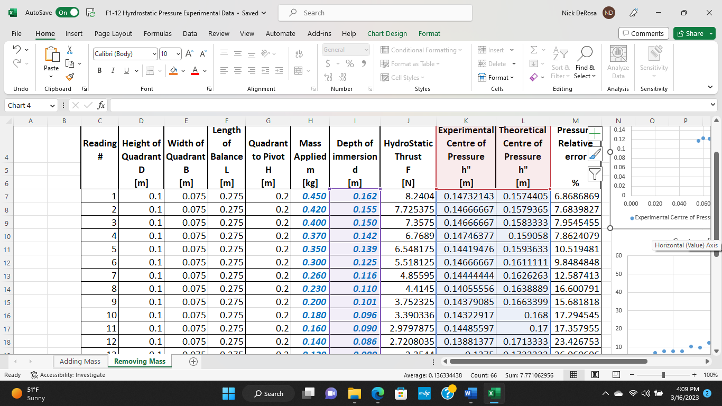Toggle Underline formatting
This screenshot has height=406, width=722.
point(126,71)
